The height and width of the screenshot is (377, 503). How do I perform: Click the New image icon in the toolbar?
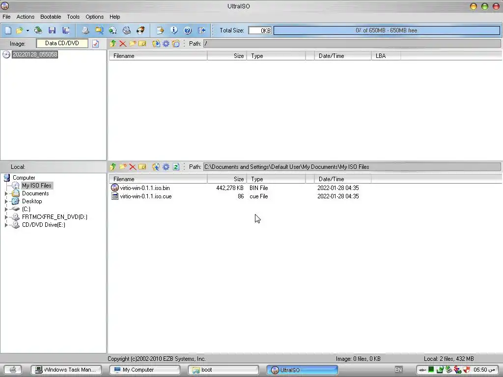coord(8,30)
